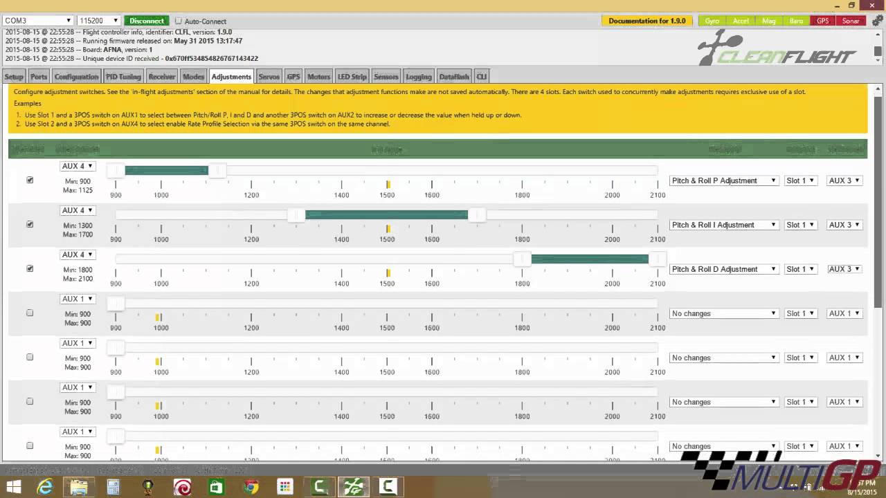
Task: Open the AUX 4 dropdown above Min: 1800
Action: pos(78,255)
